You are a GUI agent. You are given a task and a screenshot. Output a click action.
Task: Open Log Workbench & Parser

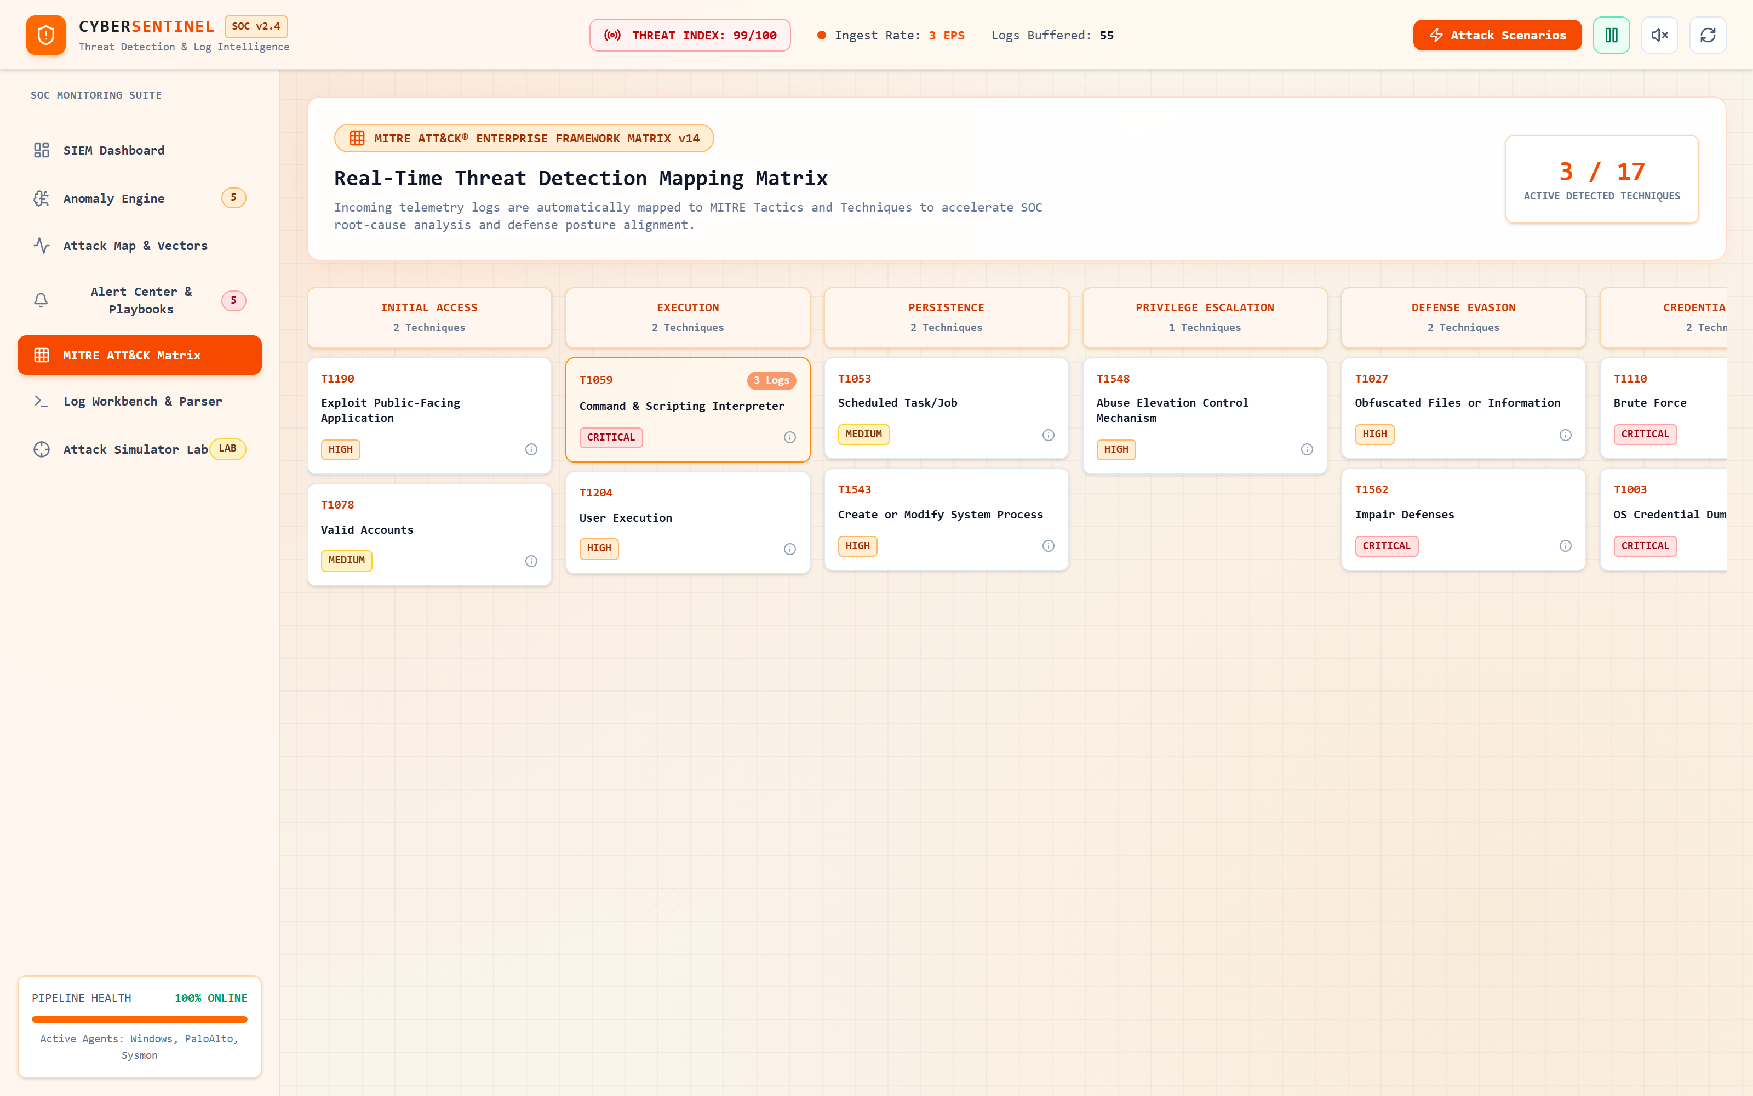click(139, 401)
